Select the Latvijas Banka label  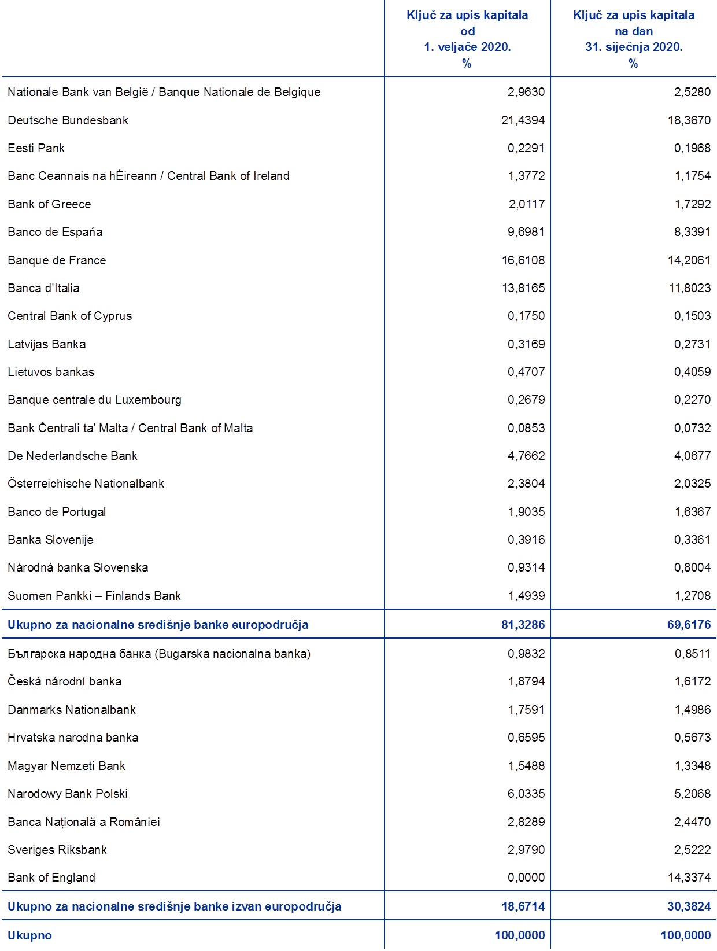point(47,344)
